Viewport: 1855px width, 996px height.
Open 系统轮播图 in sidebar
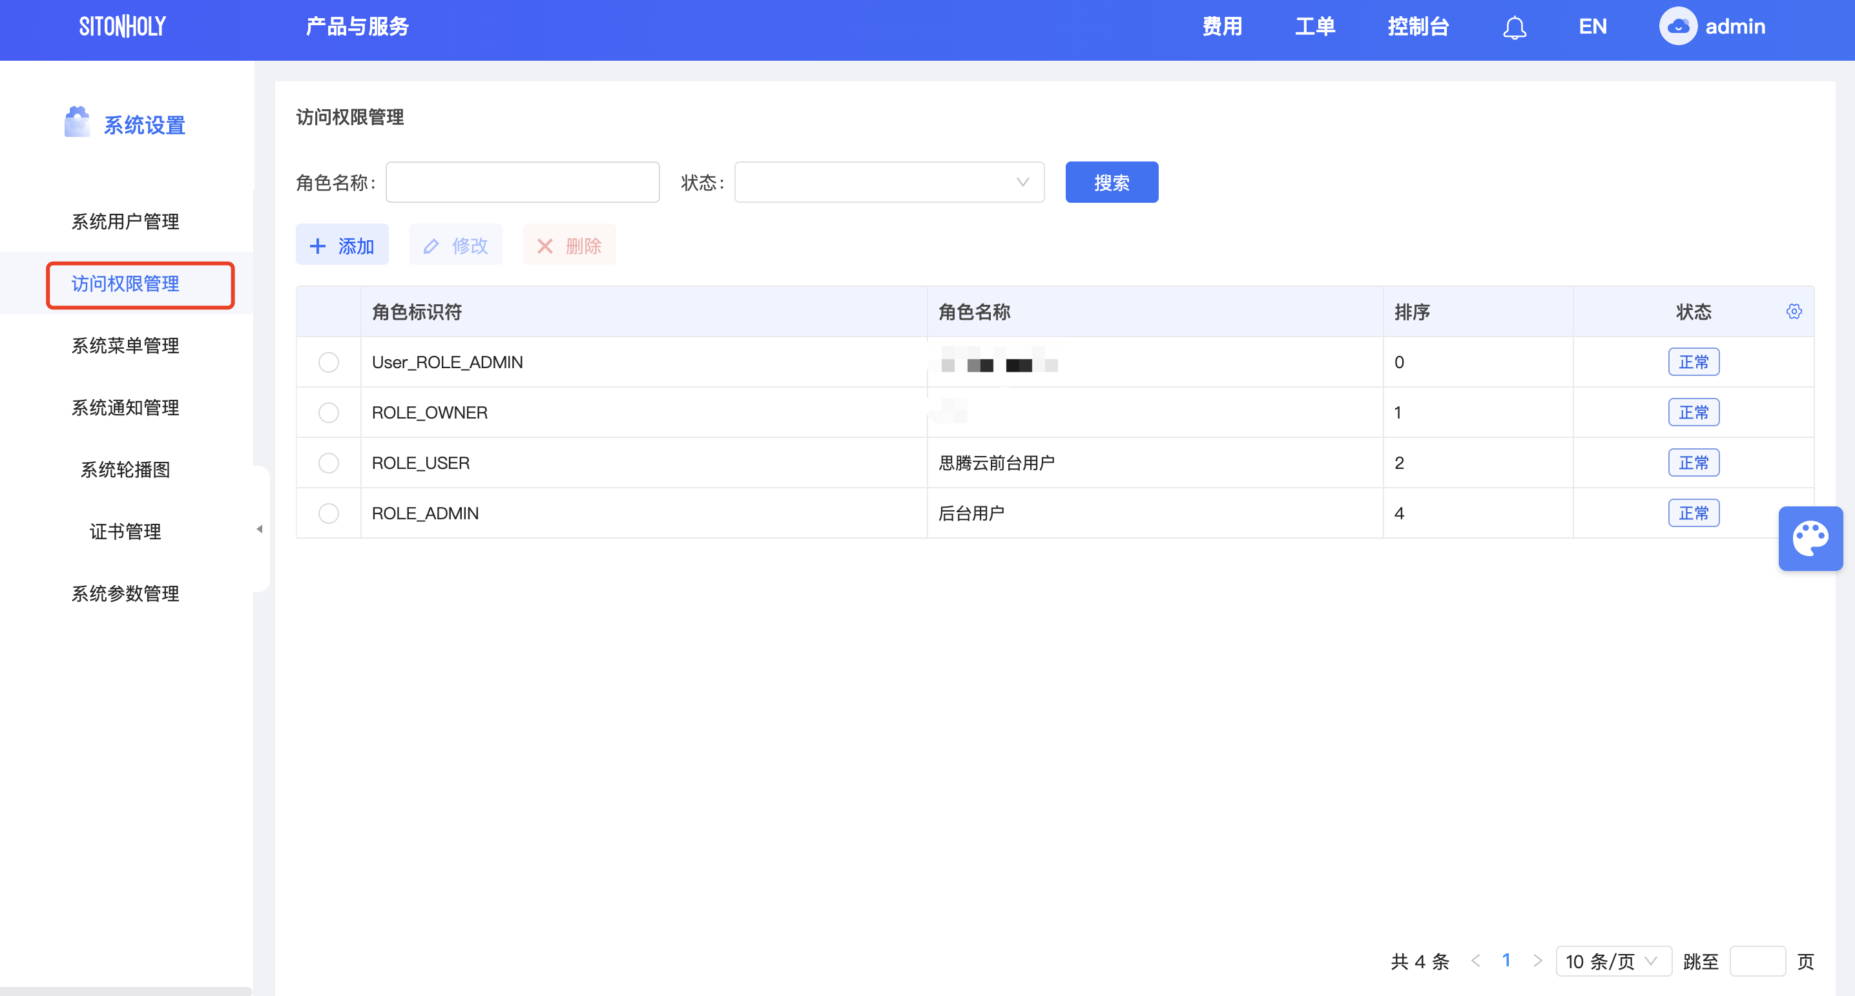point(125,470)
